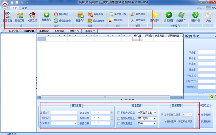This screenshot has height=135, width=216.
Task: Click the 构件名称 input field
Action: point(64,118)
